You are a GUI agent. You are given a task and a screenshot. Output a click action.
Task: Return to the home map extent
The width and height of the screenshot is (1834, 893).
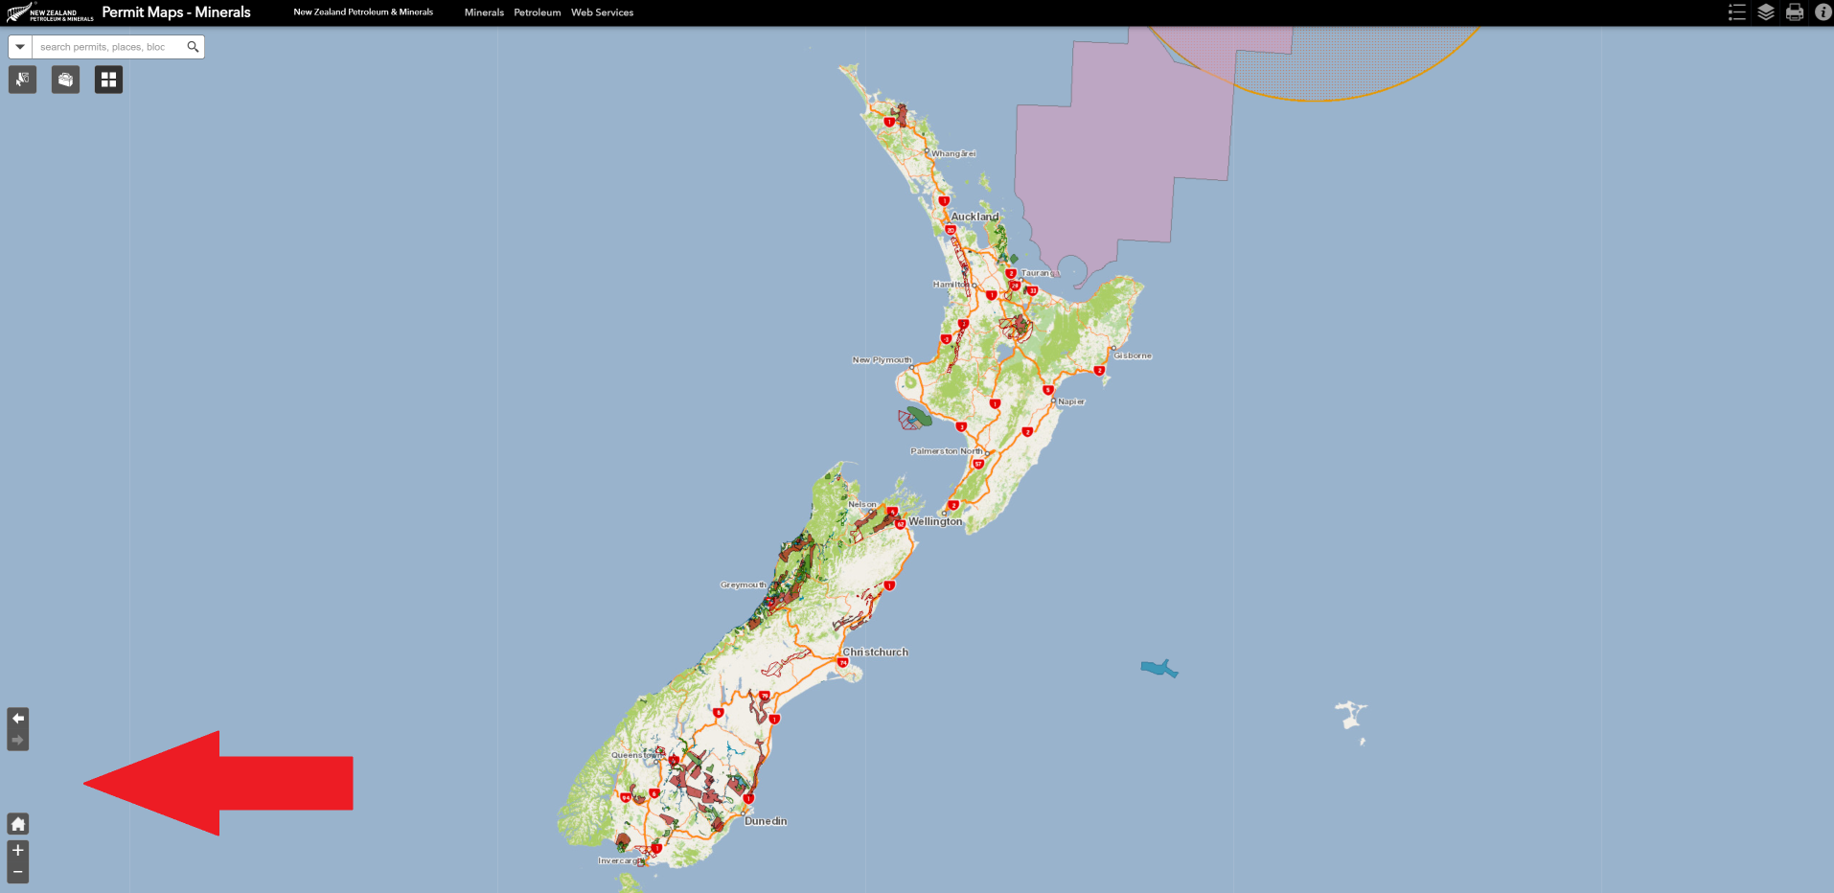tap(17, 823)
